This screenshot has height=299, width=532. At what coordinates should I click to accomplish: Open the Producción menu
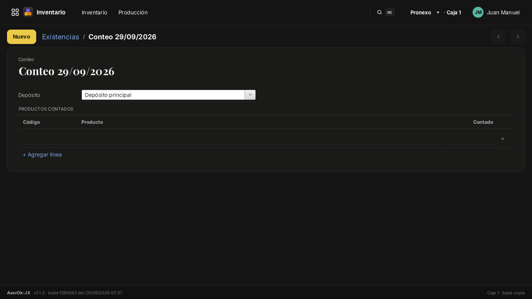coord(133,12)
